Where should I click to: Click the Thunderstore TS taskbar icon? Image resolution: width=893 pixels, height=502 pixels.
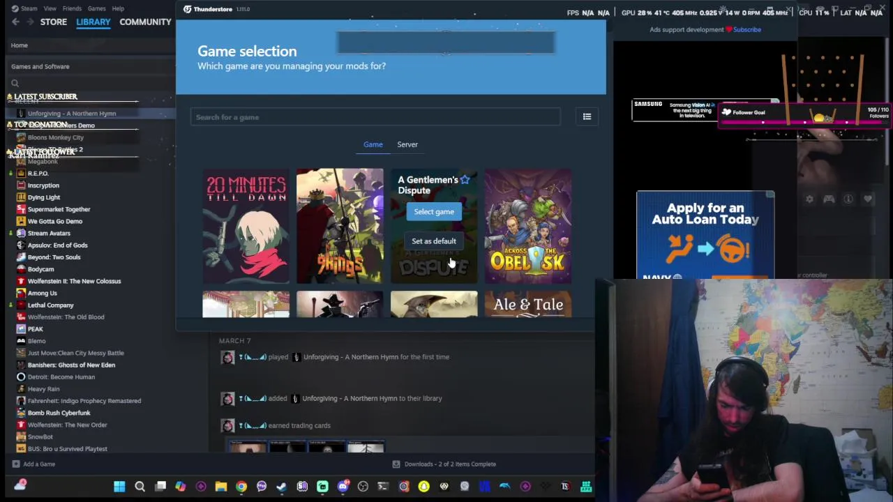click(x=565, y=486)
